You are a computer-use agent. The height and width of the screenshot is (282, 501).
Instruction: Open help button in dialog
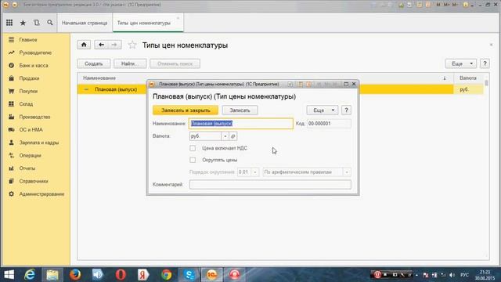click(346, 110)
